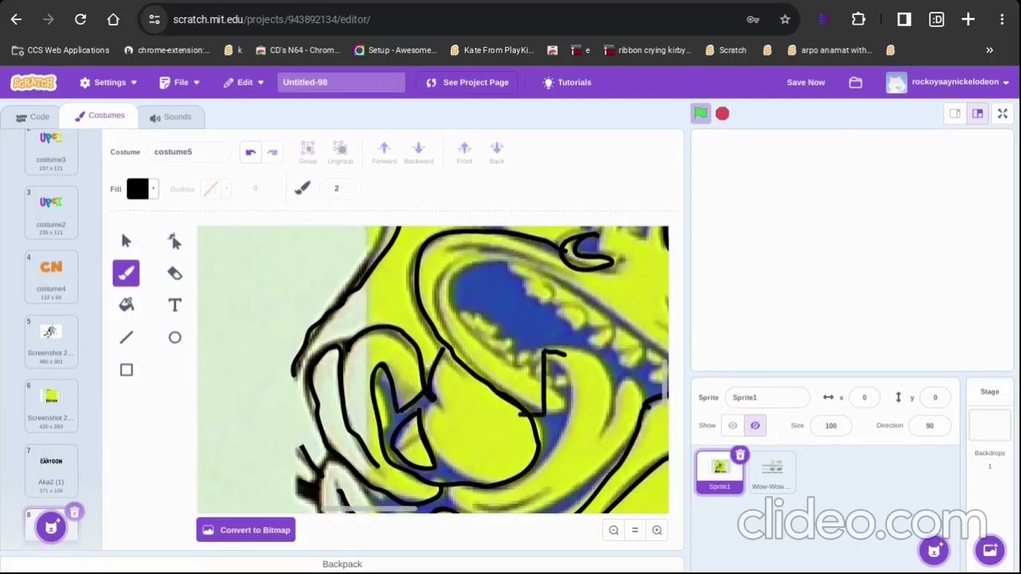This screenshot has width=1021, height=574.
Task: Select the Circle tool
Action: click(x=175, y=337)
